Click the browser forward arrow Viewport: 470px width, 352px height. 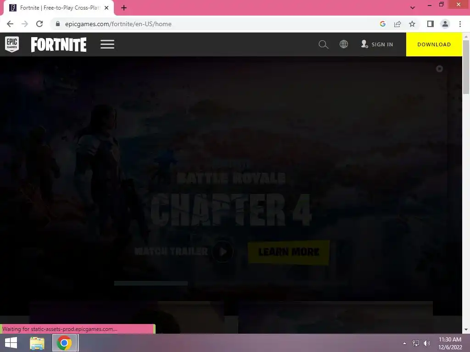[25, 24]
